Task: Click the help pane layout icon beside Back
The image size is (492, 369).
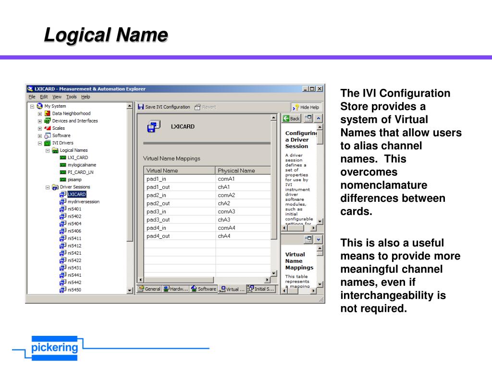Action: 308,118
